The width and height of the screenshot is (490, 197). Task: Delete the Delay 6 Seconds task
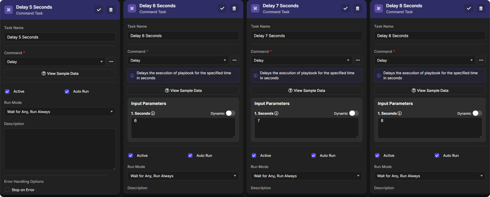[234, 8]
